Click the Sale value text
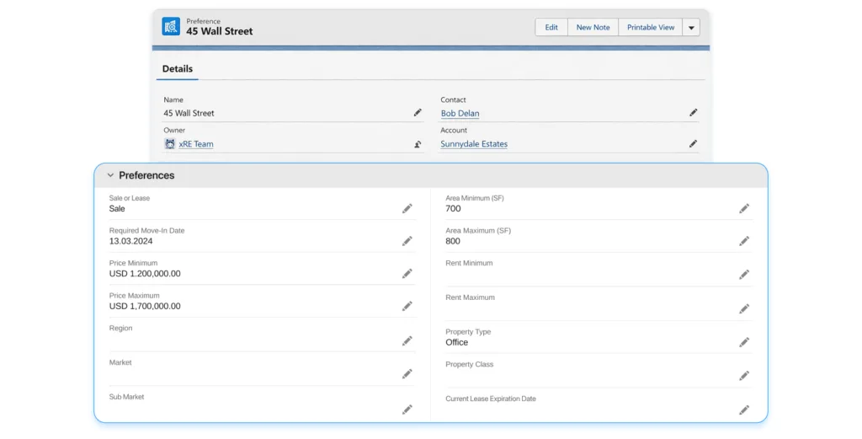 coord(117,209)
